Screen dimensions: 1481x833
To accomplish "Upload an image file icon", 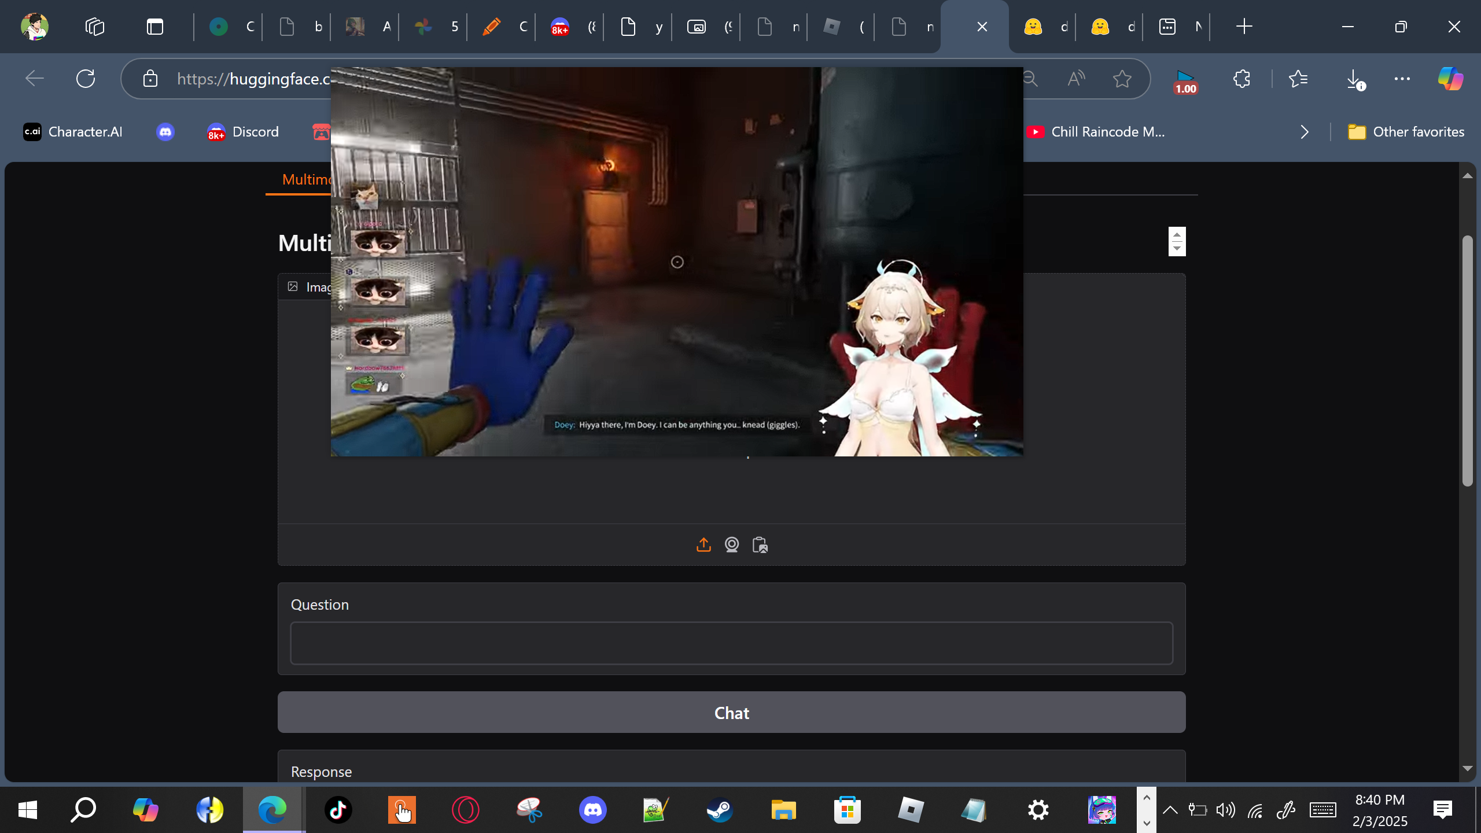I will pos(703,545).
